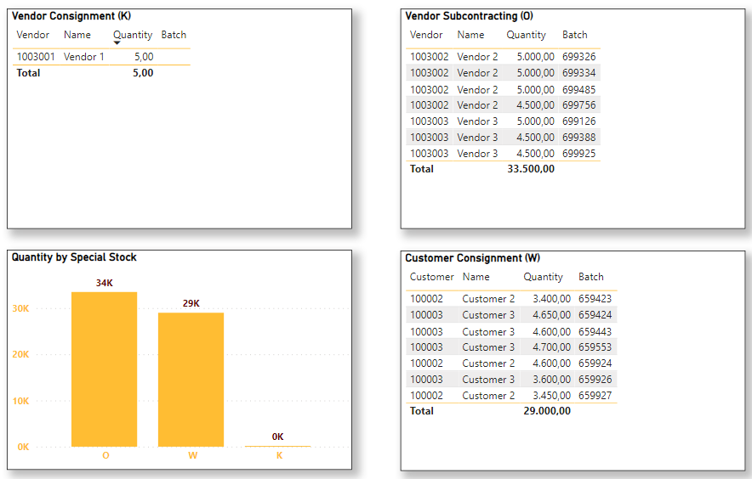Click the K axis label in the chart
752x479 pixels.
point(278,456)
